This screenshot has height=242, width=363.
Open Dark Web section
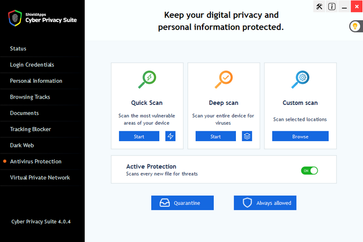coord(23,146)
